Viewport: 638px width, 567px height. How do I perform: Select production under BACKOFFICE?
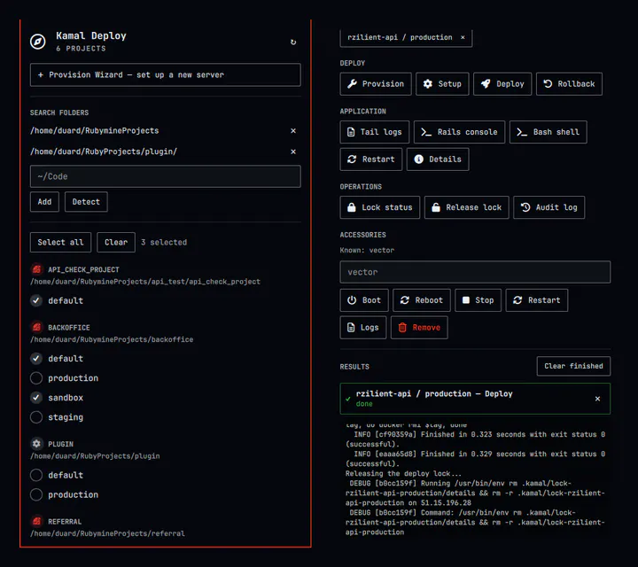[x=36, y=378]
